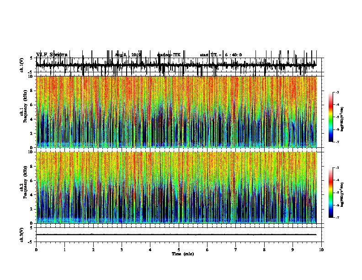
Task: Click time axis tick label "9"
Action: coord(293,250)
